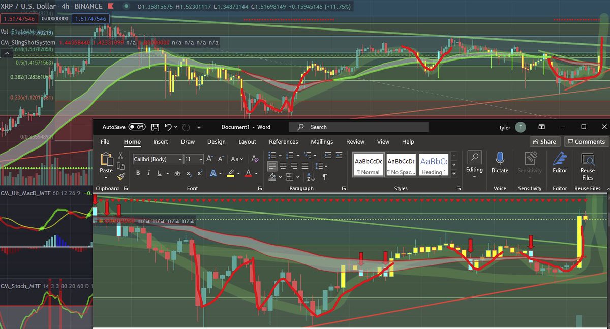Click the Cut scissors icon
Image resolution: width=610 pixels, height=329 pixels.
(121, 156)
